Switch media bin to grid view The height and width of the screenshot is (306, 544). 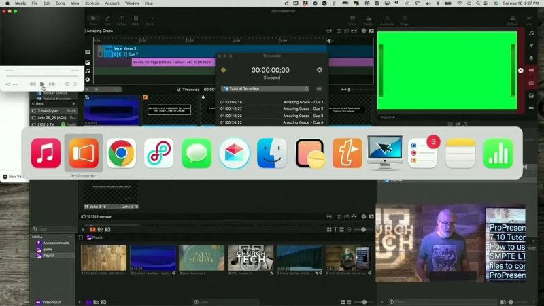click(x=343, y=302)
